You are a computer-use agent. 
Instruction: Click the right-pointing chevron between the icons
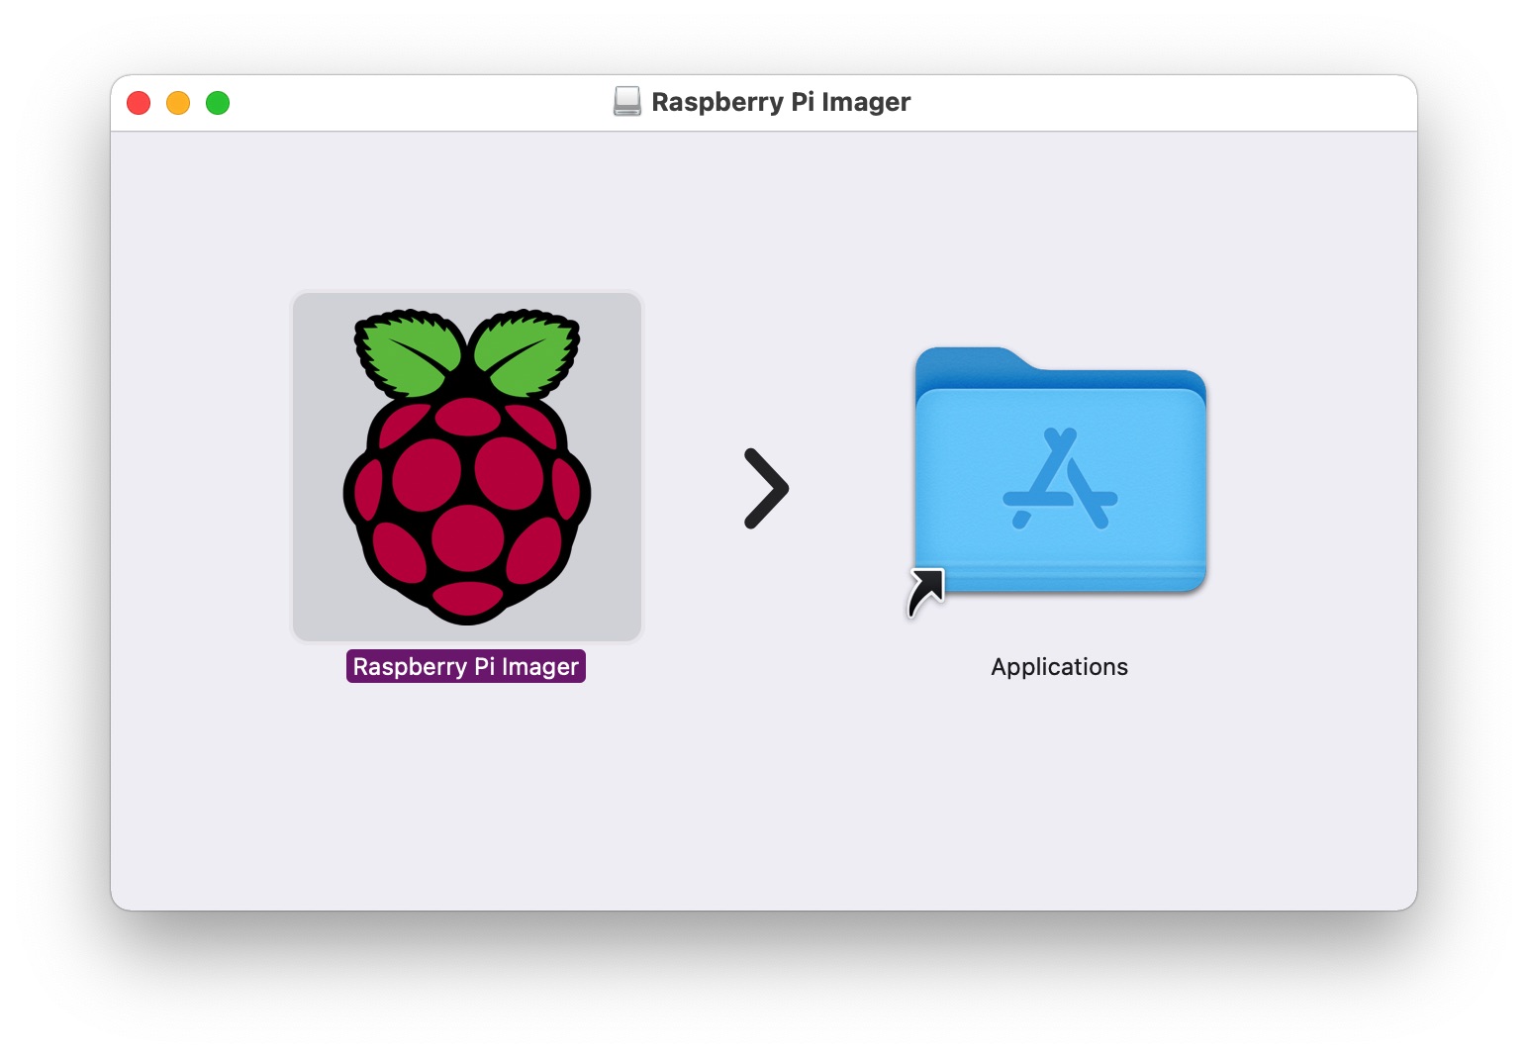click(766, 489)
